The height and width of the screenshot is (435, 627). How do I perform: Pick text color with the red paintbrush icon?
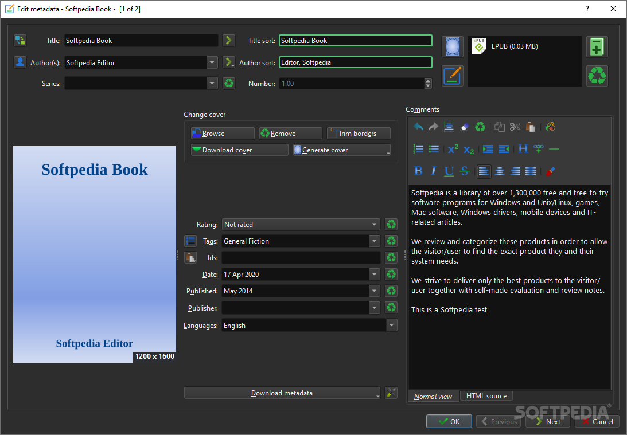(551, 171)
